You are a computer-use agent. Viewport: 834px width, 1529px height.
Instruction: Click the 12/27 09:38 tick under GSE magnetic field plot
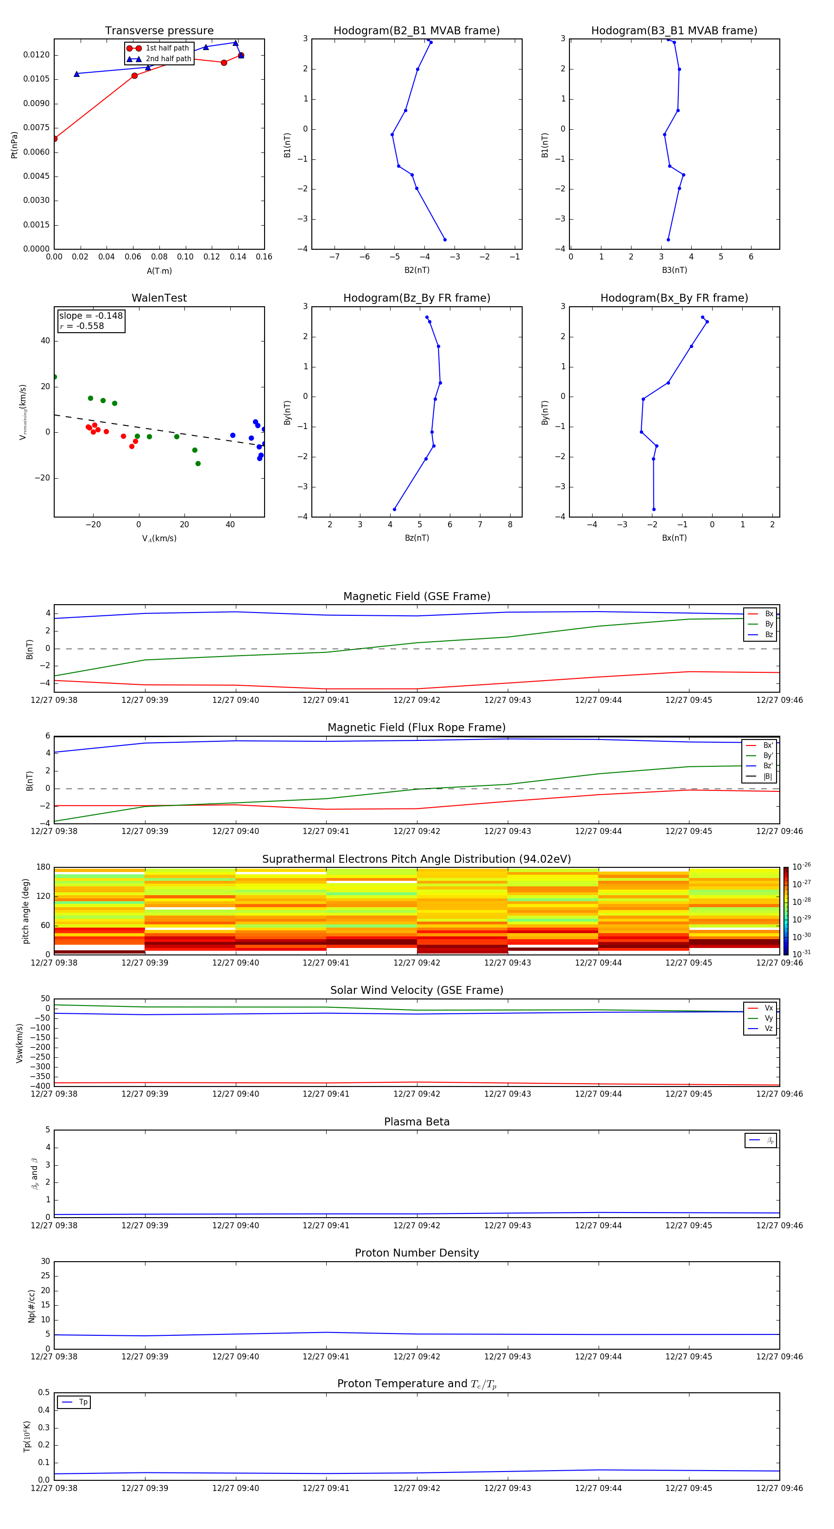[x=54, y=701]
